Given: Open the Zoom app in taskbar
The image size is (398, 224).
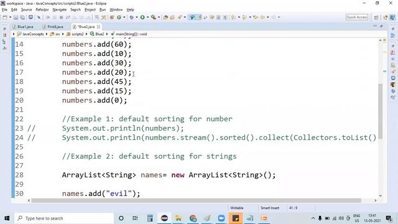Looking at the screenshot, I should point(221,218).
